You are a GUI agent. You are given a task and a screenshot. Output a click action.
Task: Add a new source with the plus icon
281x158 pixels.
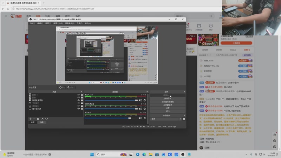click(x=30, y=119)
